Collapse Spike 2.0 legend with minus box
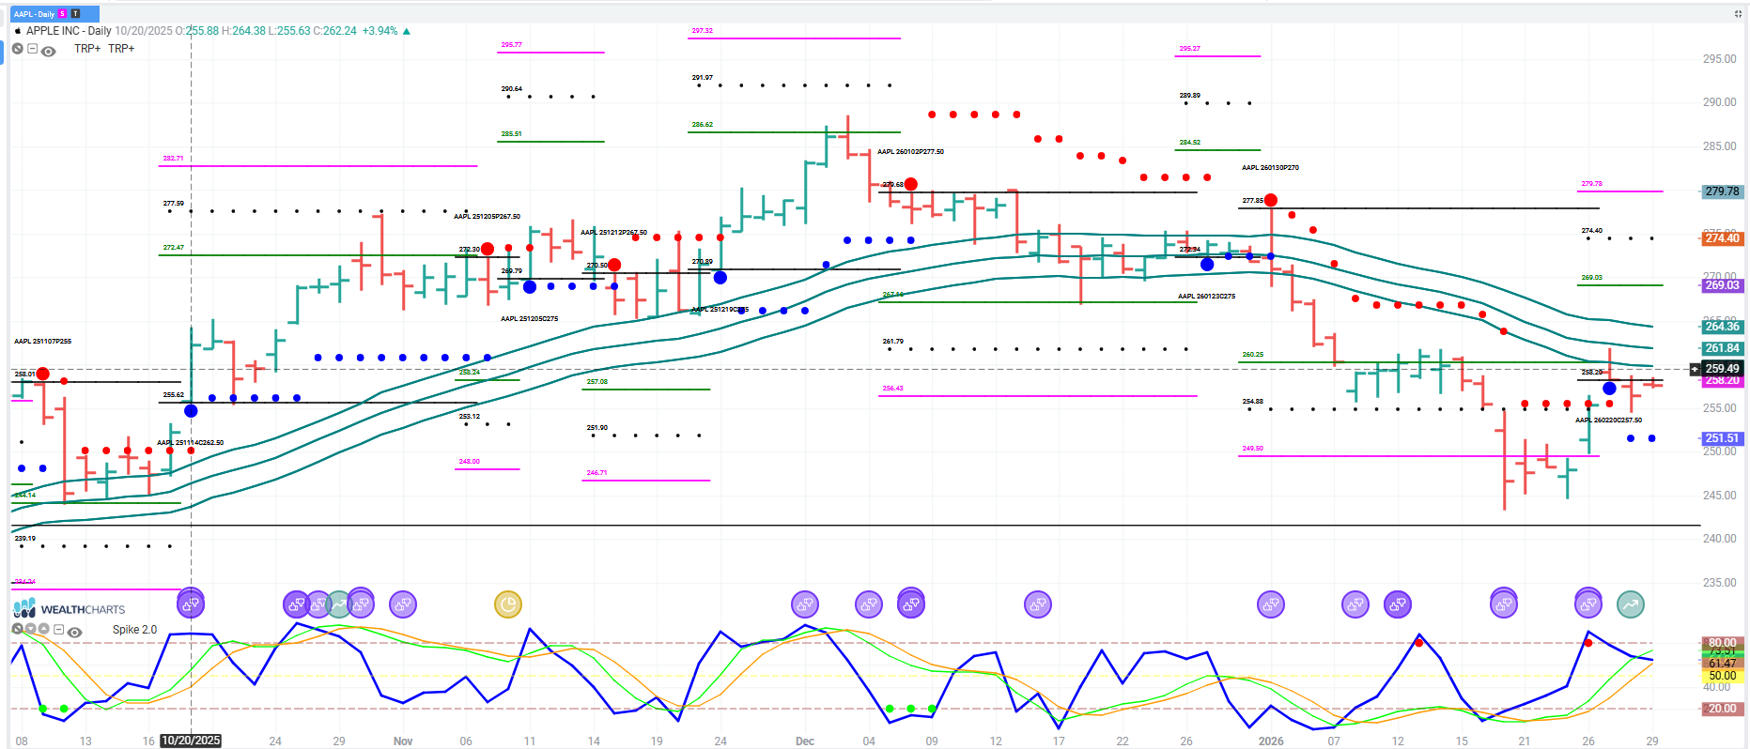 (59, 630)
